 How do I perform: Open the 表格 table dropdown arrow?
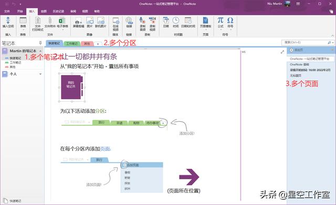click(23, 29)
